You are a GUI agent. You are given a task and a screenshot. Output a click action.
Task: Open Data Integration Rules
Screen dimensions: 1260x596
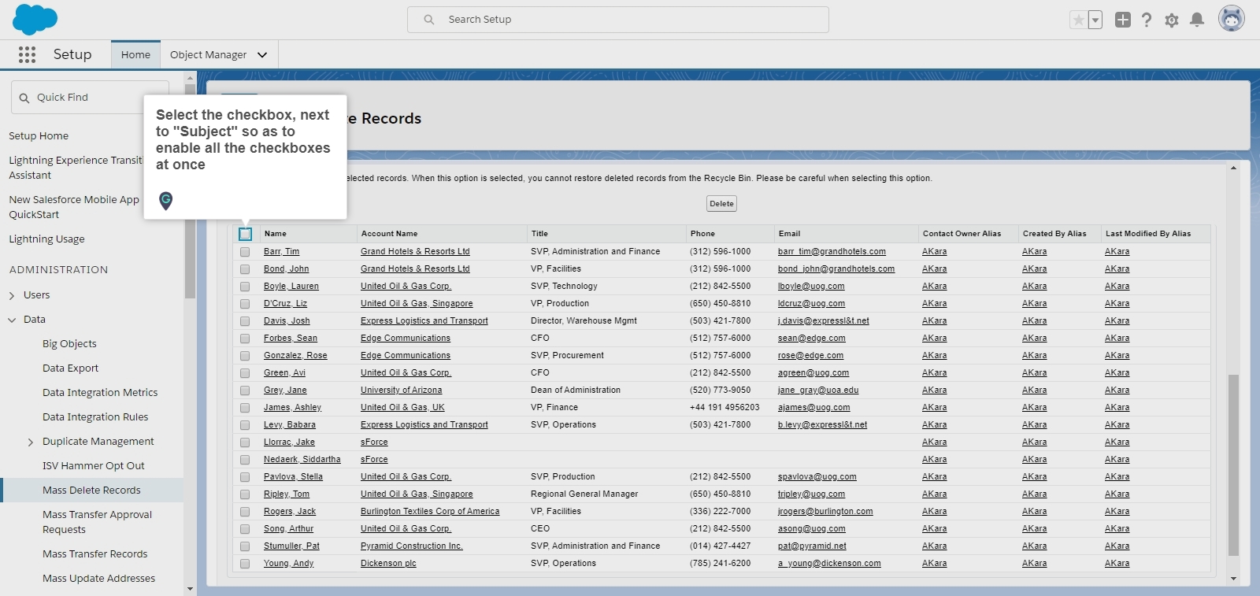(95, 416)
